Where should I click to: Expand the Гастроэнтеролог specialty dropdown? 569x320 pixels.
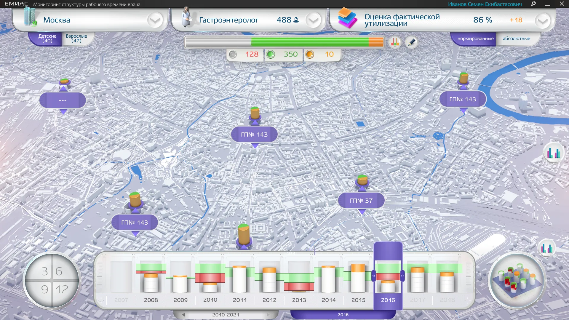click(313, 20)
